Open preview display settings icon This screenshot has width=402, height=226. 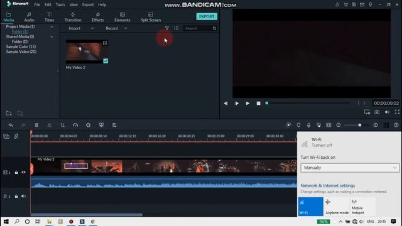tap(367, 112)
